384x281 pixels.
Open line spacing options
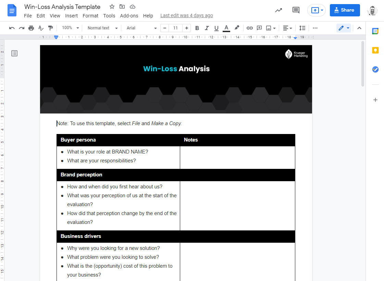(x=302, y=28)
